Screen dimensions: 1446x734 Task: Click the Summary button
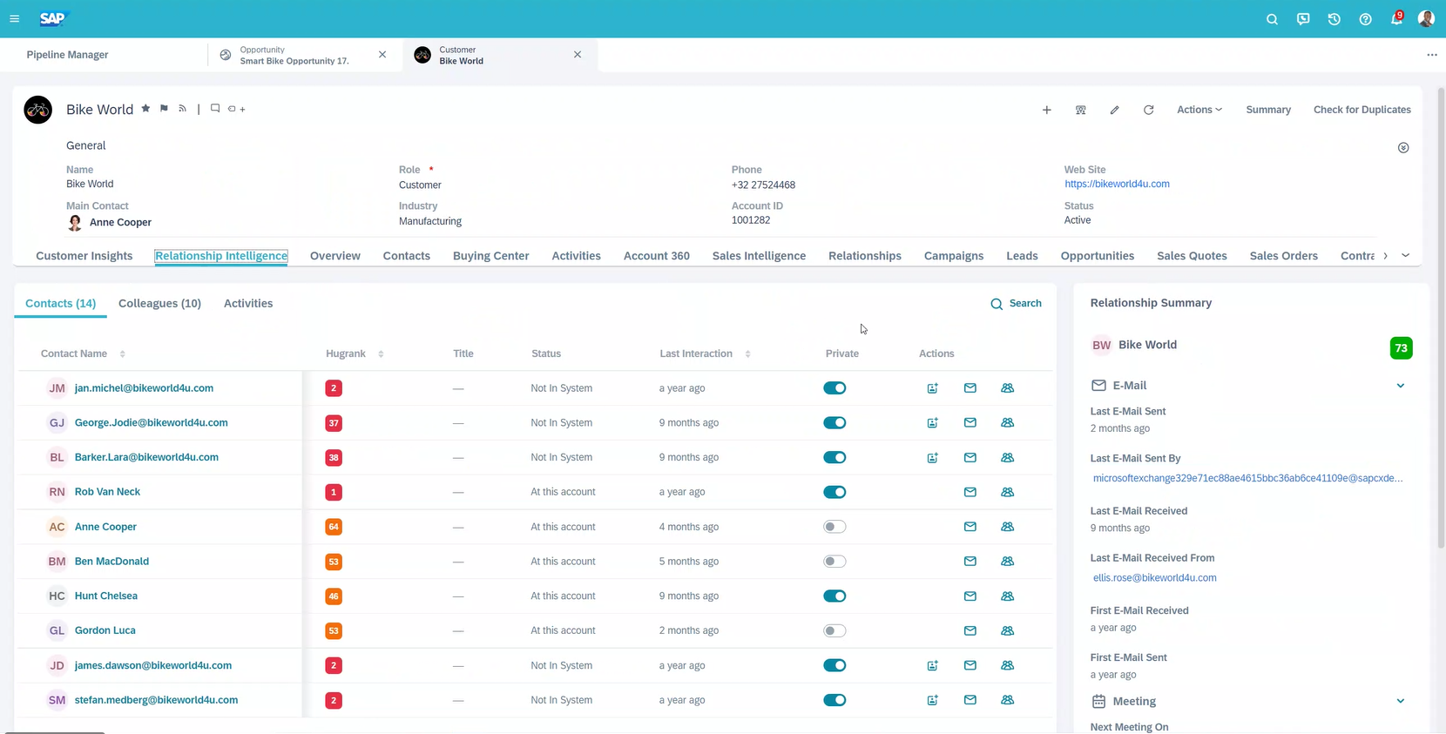click(1268, 110)
